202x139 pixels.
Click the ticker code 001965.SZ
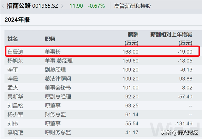(x=45, y=6)
